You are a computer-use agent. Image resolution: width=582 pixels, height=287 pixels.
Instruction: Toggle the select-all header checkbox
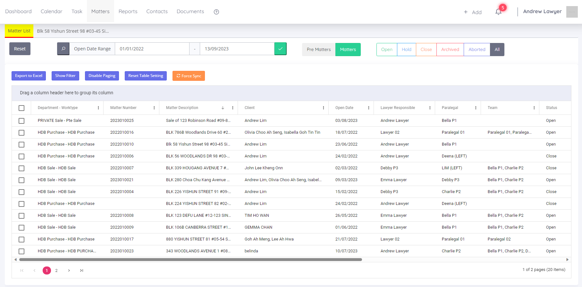[x=21, y=108]
